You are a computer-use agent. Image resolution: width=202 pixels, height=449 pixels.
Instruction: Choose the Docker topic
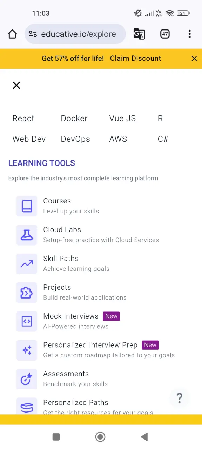tap(74, 119)
